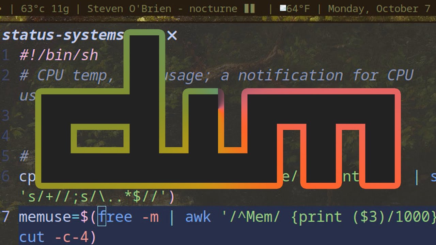Click line number 7 in the gutter
This screenshot has width=436, height=245.
pos(6,217)
